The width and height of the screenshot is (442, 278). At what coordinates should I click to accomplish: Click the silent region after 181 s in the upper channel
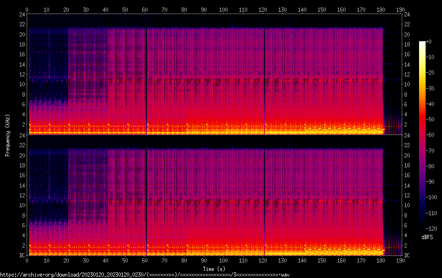[x=392, y=70]
